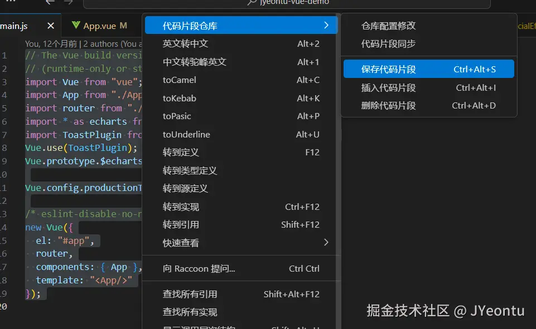The image size is (536, 329).
Task: Select the toCamel menu item
Action: 241,80
